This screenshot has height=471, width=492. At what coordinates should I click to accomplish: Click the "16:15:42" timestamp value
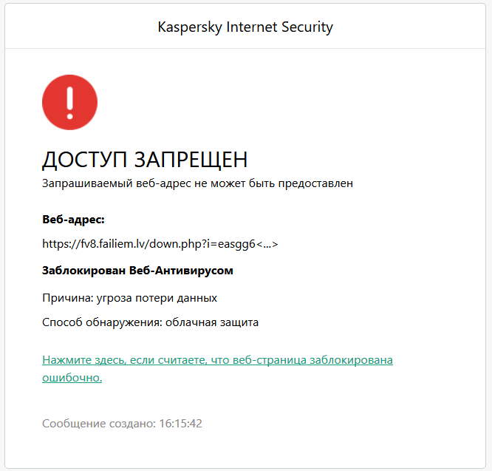(x=180, y=424)
